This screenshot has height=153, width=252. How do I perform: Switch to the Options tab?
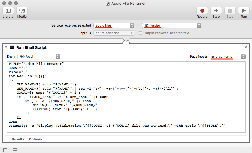35,139
